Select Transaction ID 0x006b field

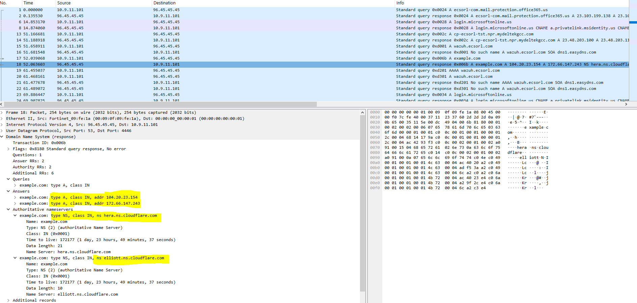pos(39,143)
